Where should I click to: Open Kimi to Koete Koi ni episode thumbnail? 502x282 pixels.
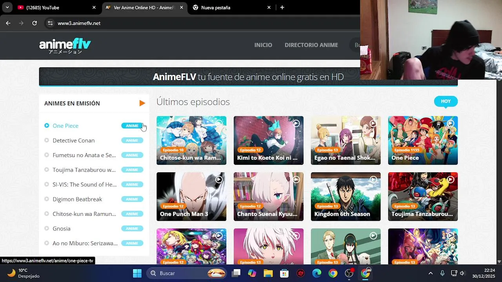269,140
